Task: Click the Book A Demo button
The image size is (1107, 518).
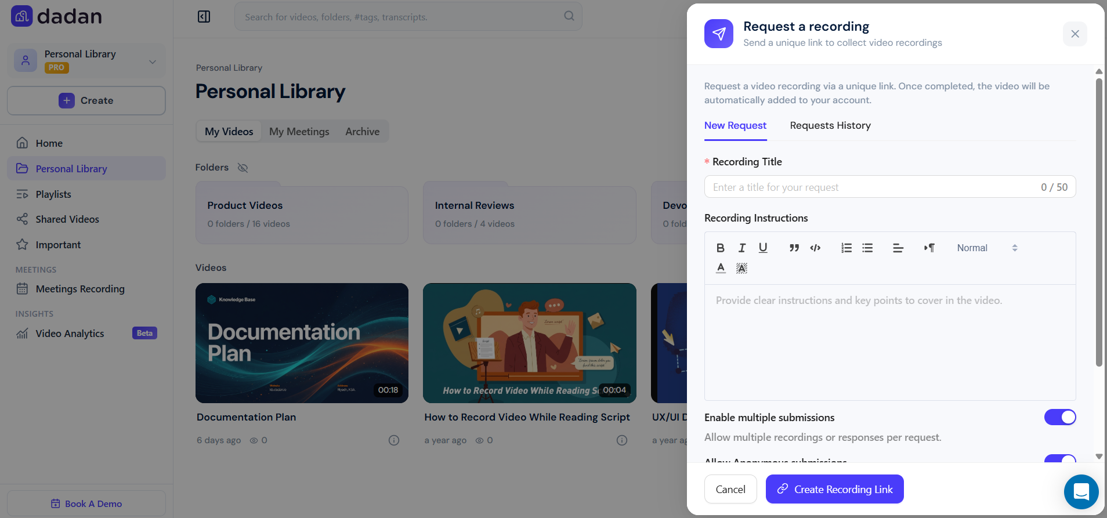Action: click(86, 503)
